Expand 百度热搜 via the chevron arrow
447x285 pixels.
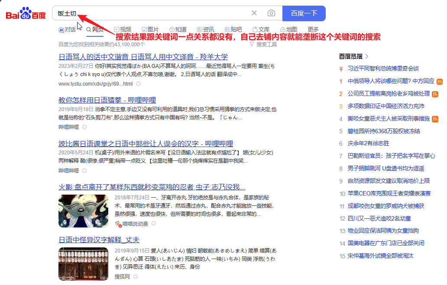click(x=367, y=56)
